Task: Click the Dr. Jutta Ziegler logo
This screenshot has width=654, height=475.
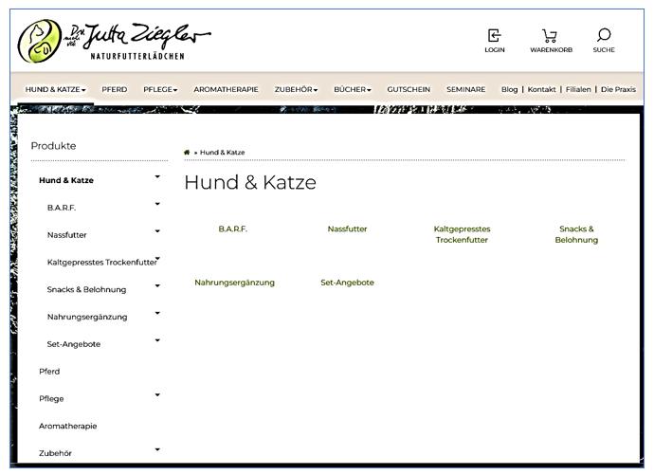Action: [x=114, y=40]
